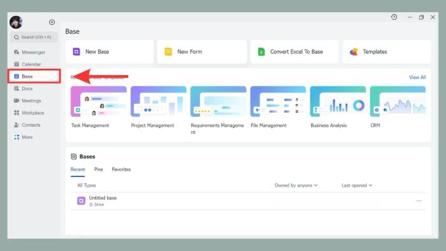Restore down the window
The height and width of the screenshot is (251, 446).
pyautogui.click(x=421, y=17)
